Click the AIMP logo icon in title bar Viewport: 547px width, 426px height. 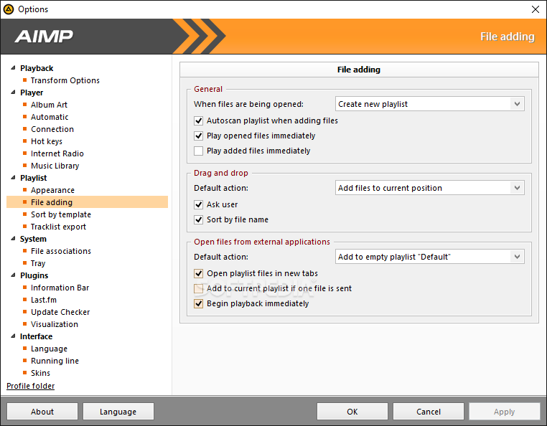[9, 9]
